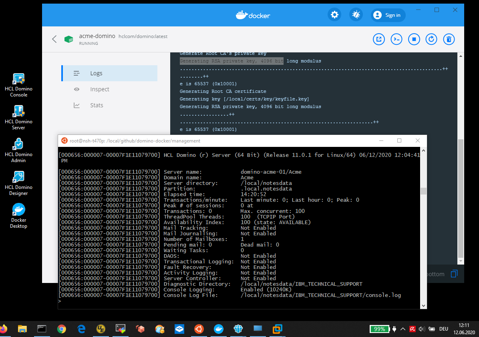Stop the acme-domino container

click(414, 39)
